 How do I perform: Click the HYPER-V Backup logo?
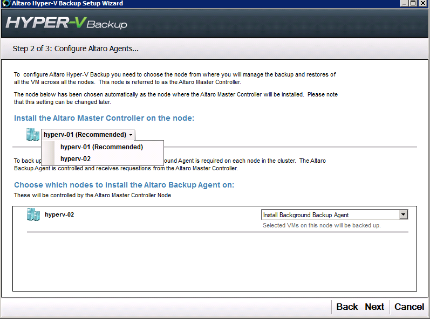[x=66, y=23]
